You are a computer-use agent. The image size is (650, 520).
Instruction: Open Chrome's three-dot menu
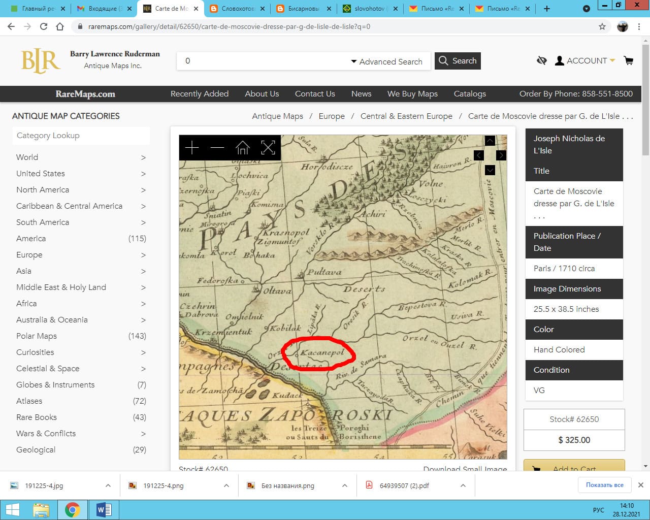639,26
